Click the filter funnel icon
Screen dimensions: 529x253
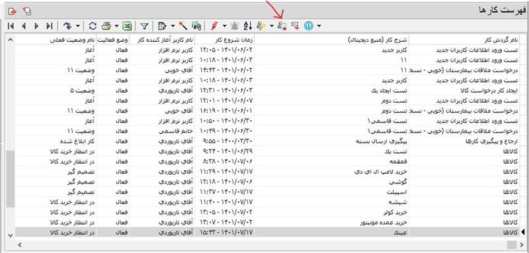point(144,26)
